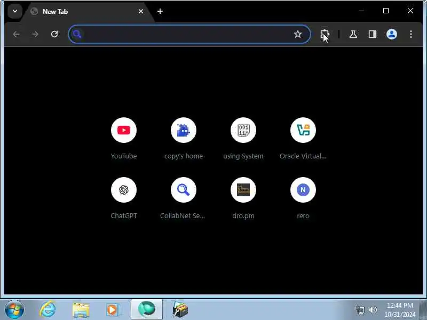Open the browser three-dot menu
This screenshot has width=427, height=320.
[410, 34]
